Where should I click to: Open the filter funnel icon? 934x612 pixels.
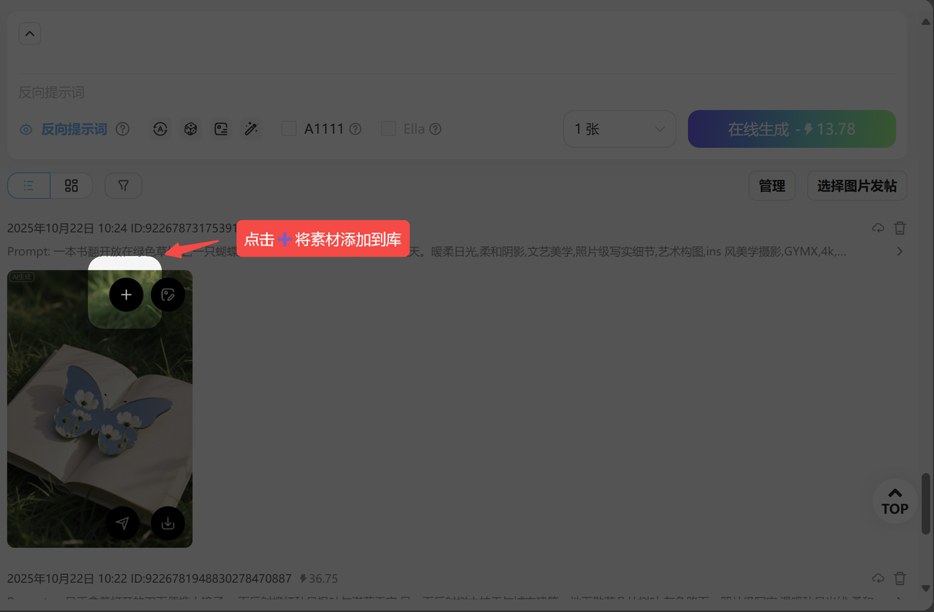click(x=123, y=186)
